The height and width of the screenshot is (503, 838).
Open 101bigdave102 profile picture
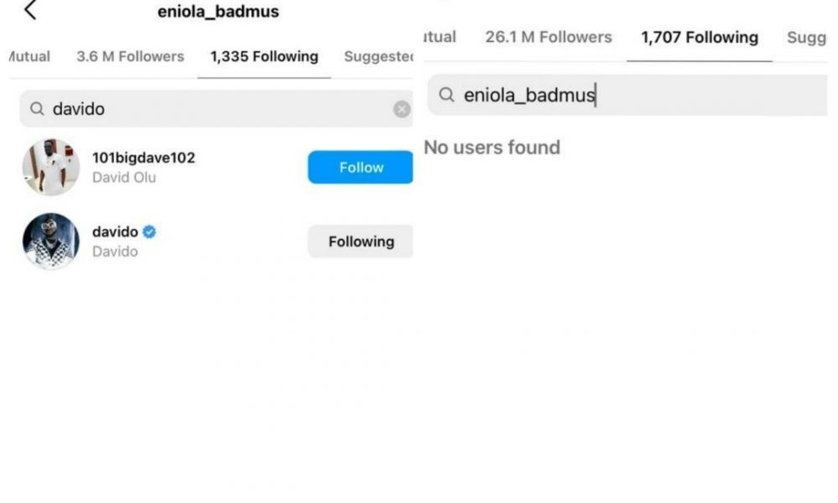pos(50,168)
